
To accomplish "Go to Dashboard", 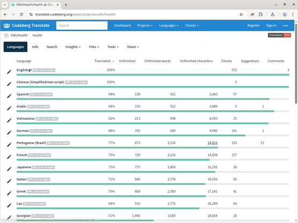I will 122,25.
